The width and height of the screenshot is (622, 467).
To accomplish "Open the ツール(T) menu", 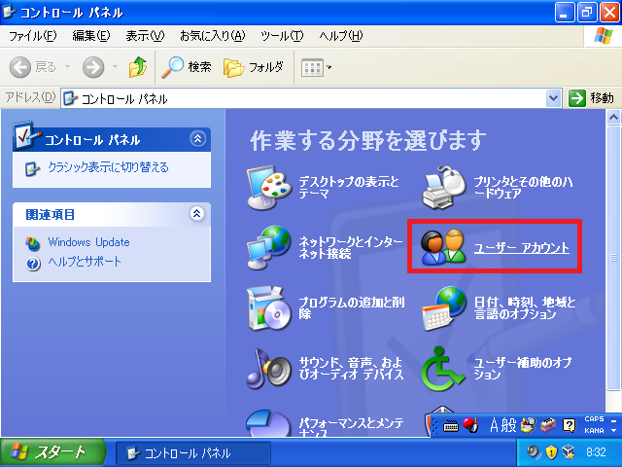I will click(x=282, y=36).
